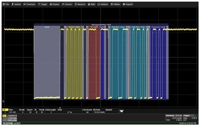Click the Display menu icon
Viewport: 200px width, 126px height.
coord(51,4)
